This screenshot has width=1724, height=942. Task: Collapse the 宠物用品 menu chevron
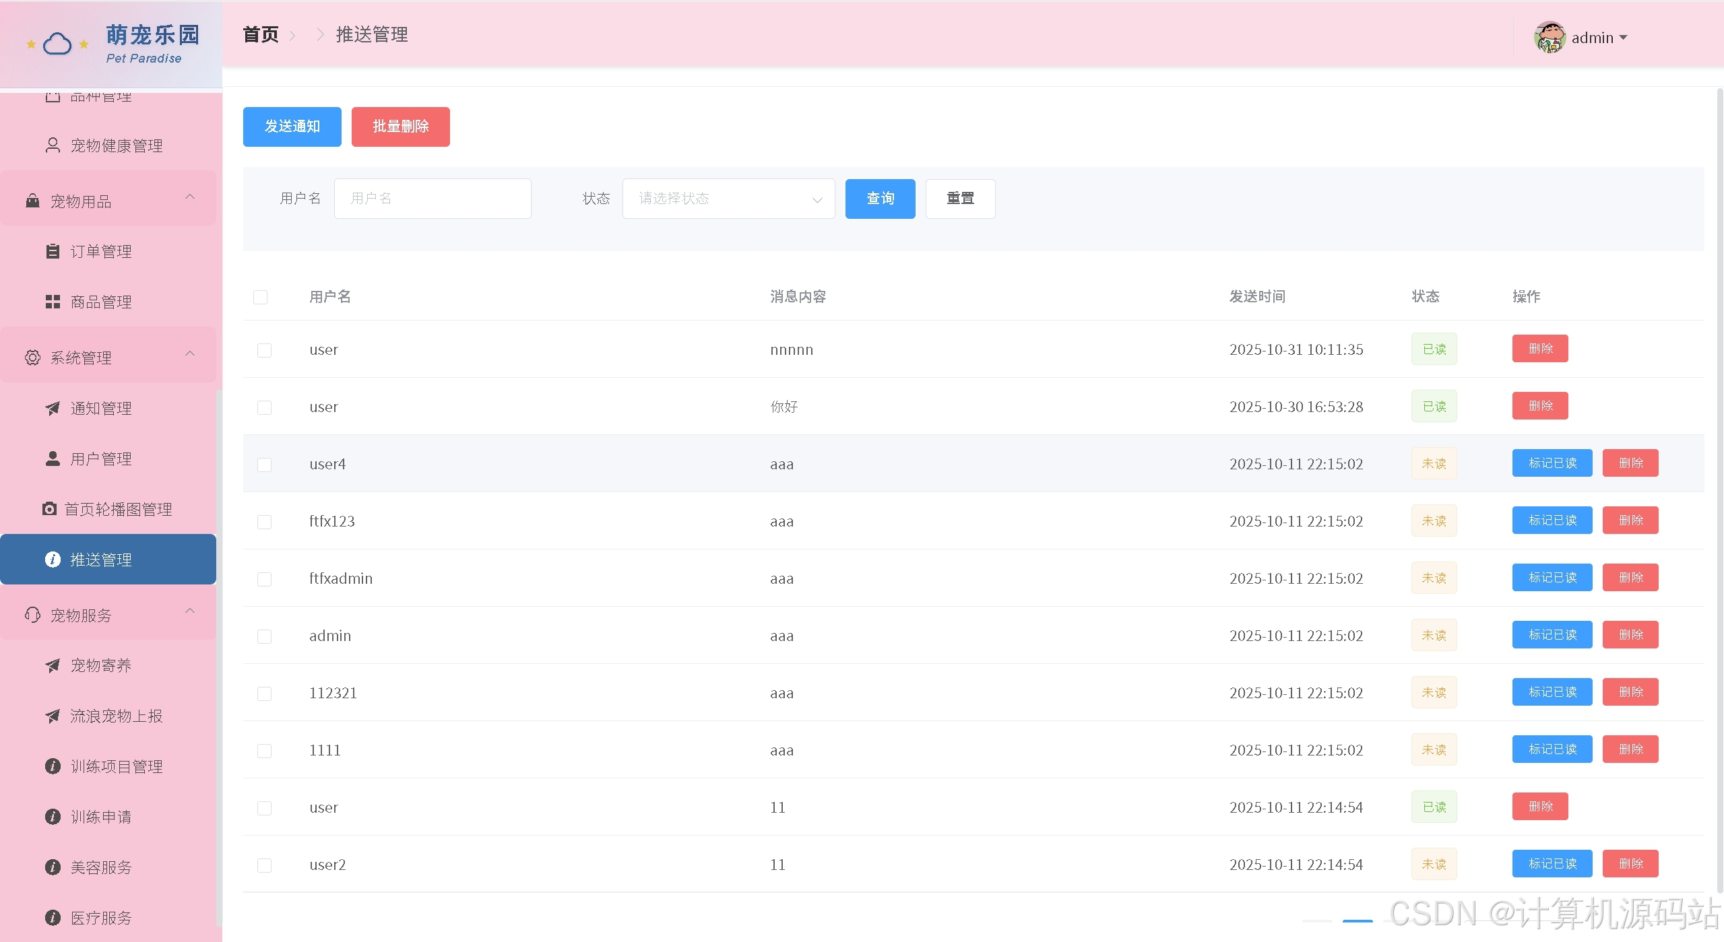tap(190, 197)
